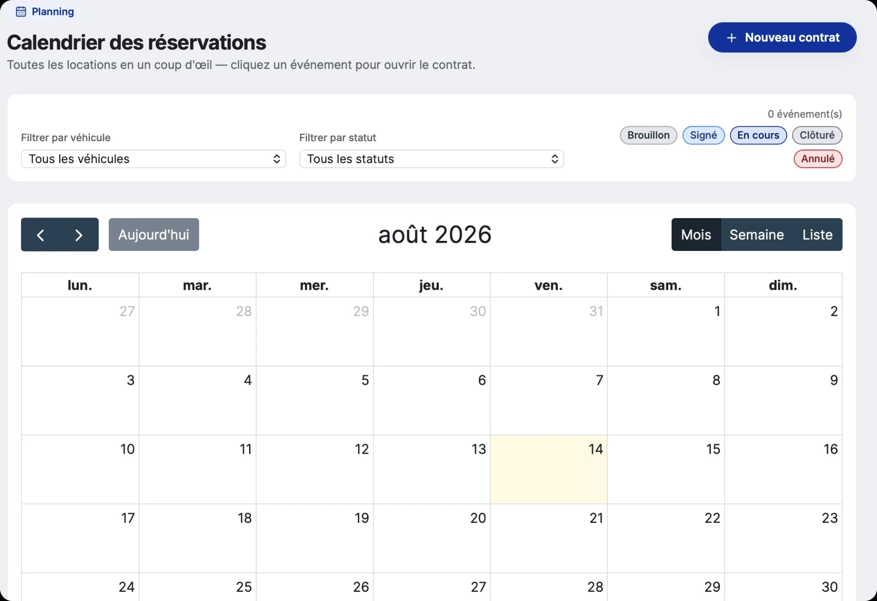Click day number 2

tap(834, 311)
